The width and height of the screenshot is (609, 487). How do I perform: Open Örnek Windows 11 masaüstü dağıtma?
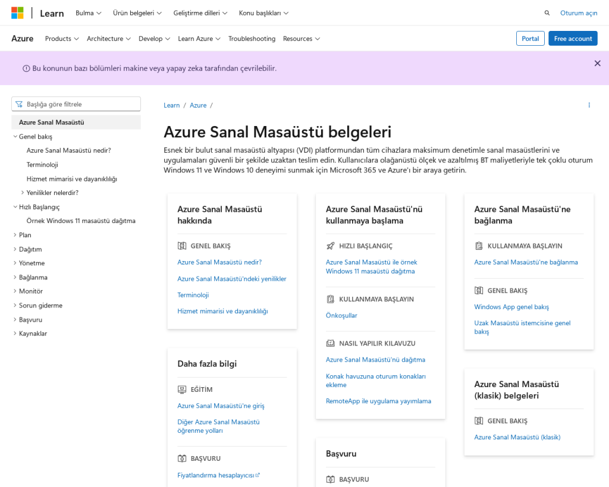click(x=81, y=221)
